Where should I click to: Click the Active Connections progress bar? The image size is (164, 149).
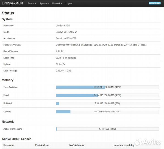107,129
